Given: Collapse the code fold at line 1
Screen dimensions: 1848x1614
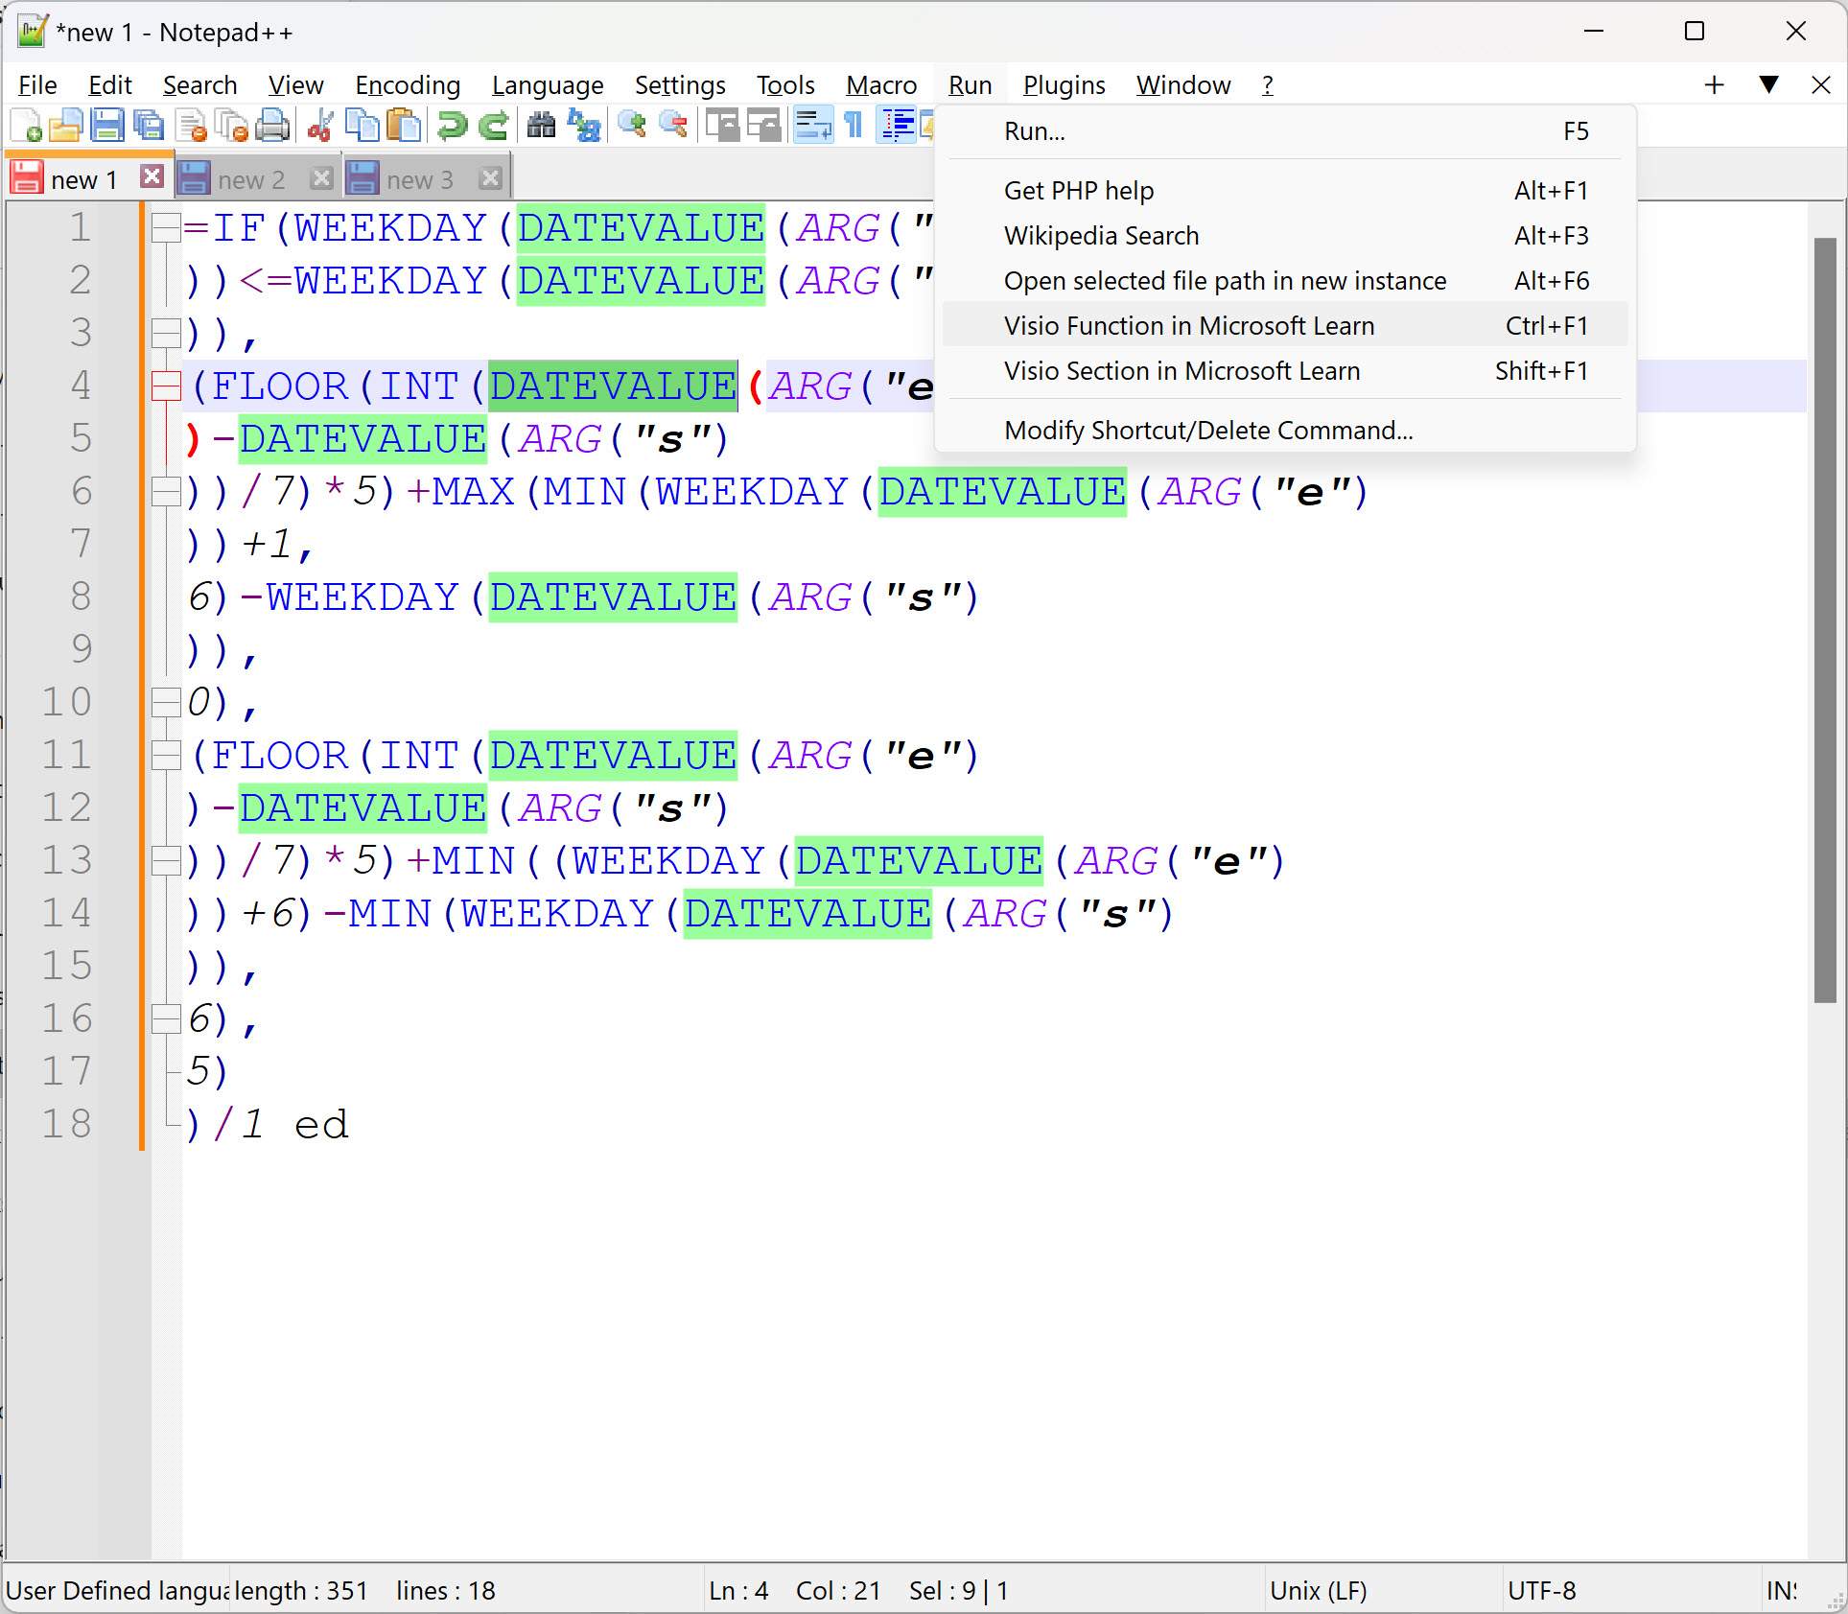Looking at the screenshot, I should (165, 227).
